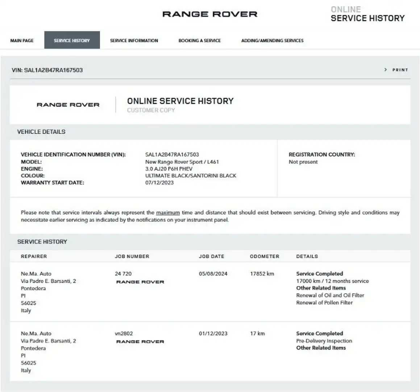The height and width of the screenshot is (392, 420).
Task: Click the Model label in vehicle details
Action: [x=31, y=162]
